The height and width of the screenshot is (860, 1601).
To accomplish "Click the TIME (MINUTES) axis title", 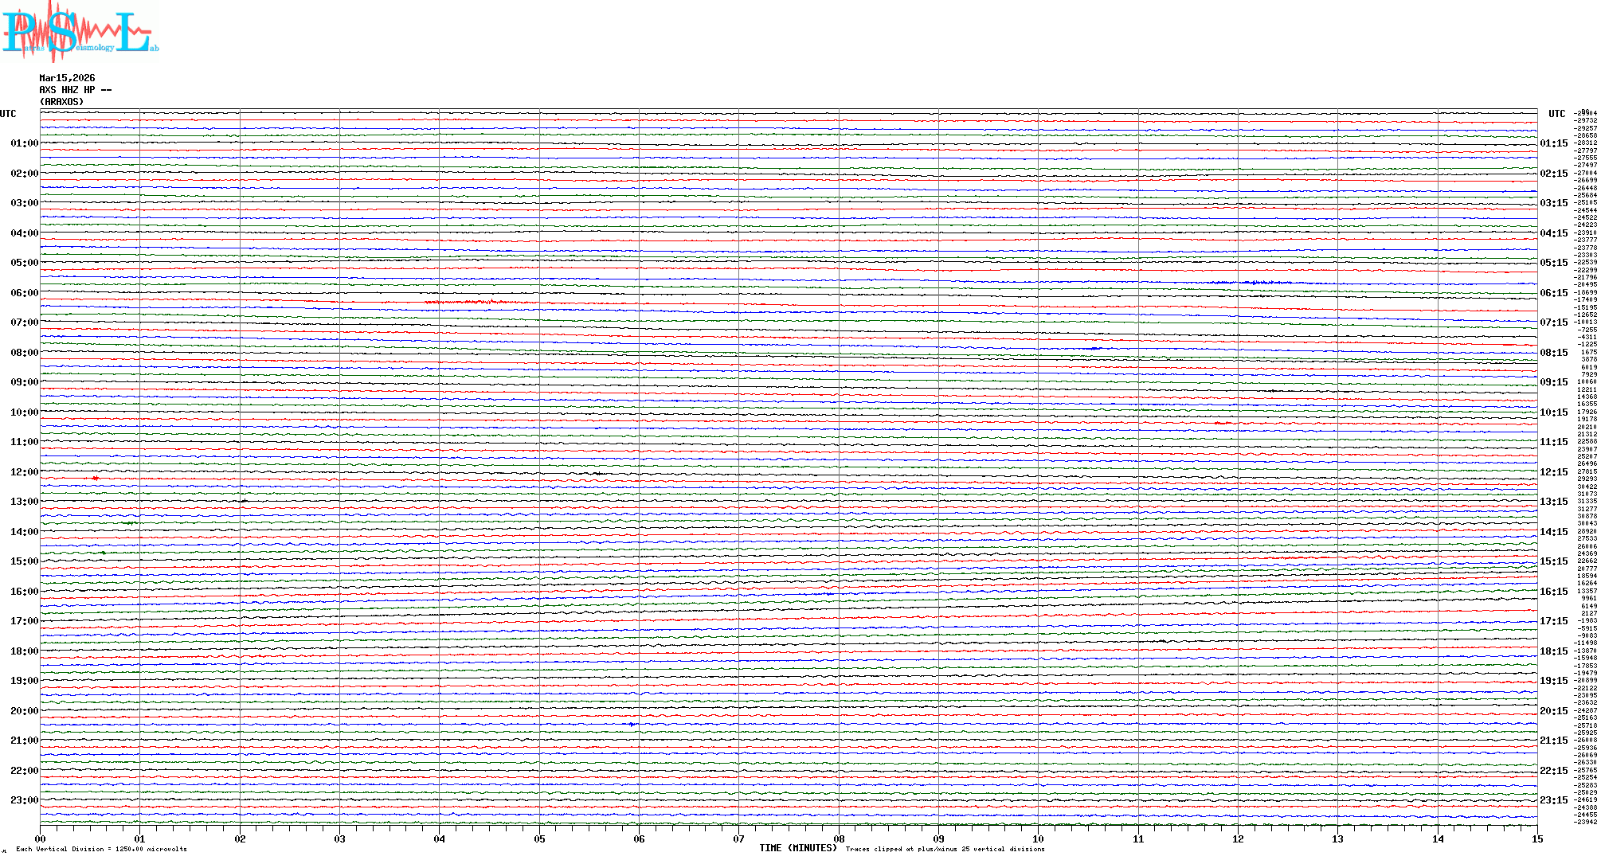I will 797,848.
